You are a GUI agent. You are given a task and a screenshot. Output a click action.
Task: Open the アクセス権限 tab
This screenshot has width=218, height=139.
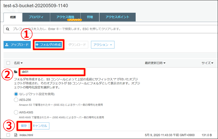65,17
